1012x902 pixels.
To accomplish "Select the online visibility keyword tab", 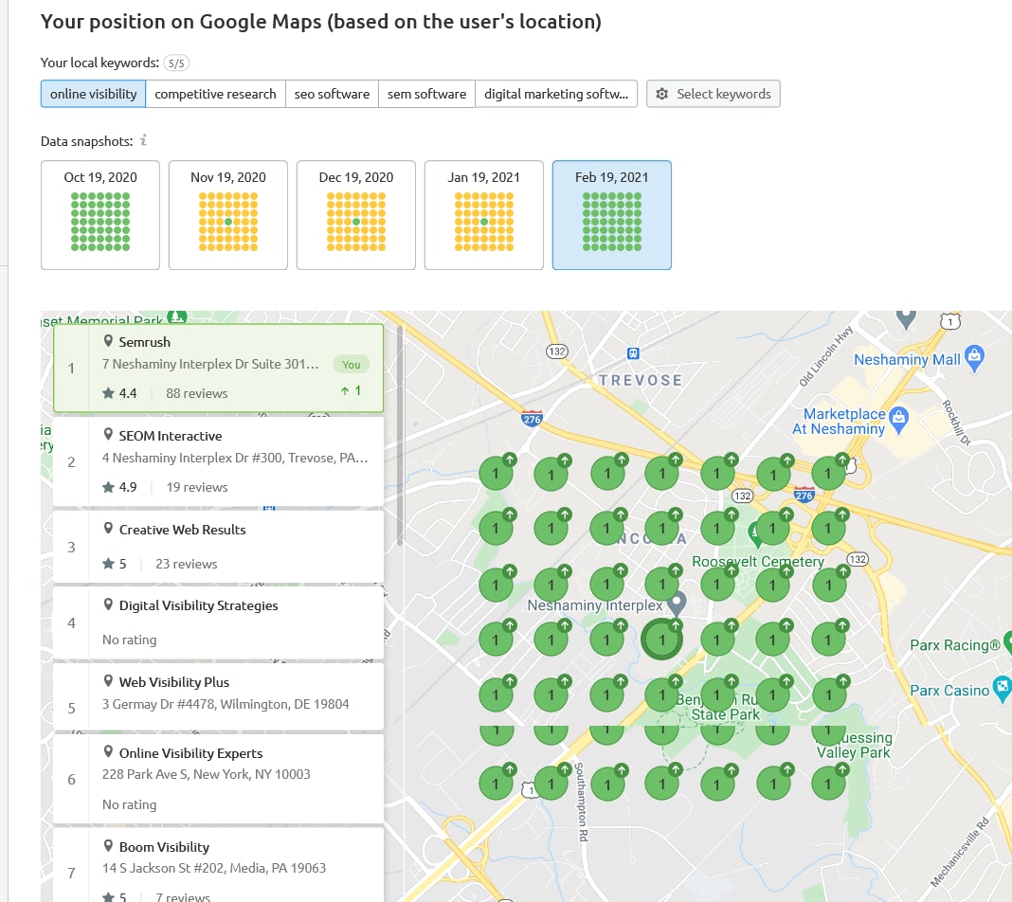I will (93, 94).
